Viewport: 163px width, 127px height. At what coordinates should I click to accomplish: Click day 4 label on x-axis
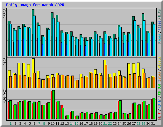[25, 124]
